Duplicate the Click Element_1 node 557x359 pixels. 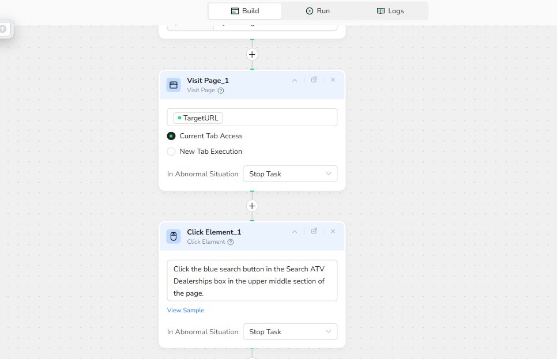point(314,231)
